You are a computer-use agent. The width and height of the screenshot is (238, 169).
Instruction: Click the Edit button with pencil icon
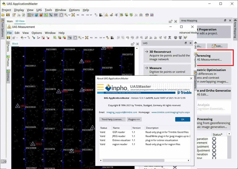(217, 46)
